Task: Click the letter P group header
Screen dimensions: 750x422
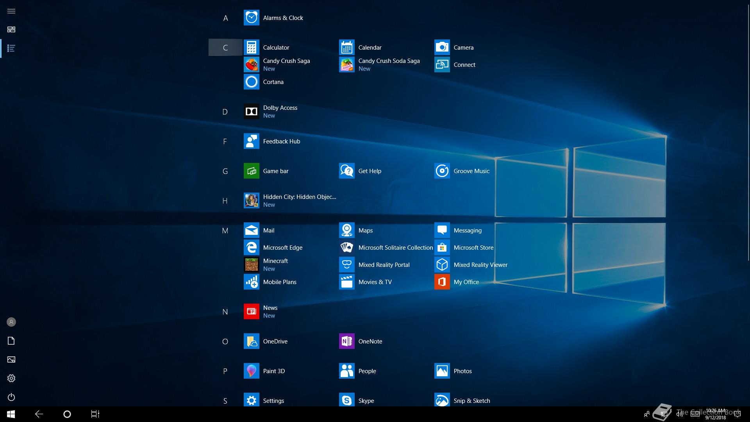Action: click(225, 371)
